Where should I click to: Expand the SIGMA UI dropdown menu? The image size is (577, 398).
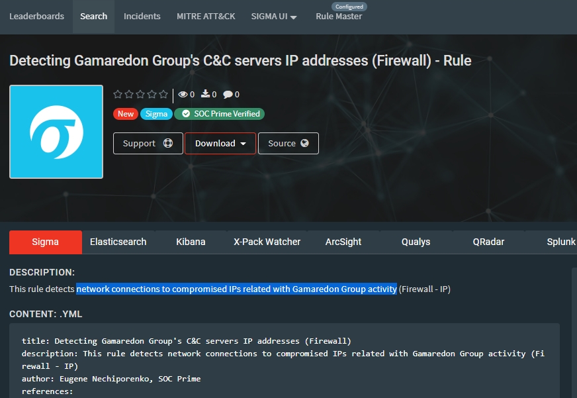[x=274, y=17]
